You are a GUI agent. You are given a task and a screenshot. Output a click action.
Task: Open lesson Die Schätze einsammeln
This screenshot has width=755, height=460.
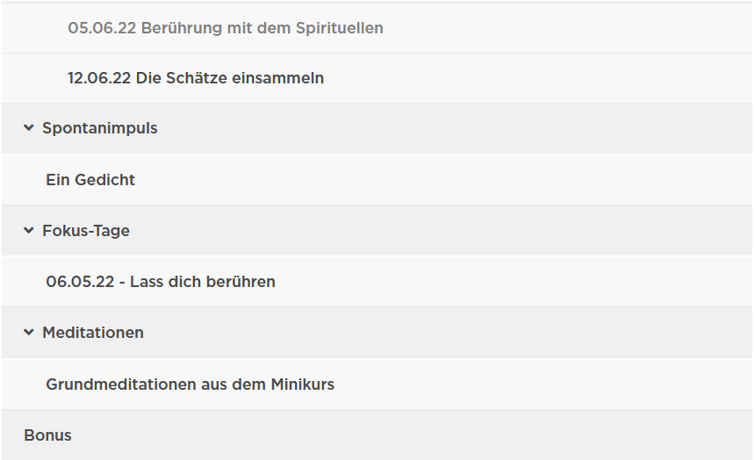(196, 78)
